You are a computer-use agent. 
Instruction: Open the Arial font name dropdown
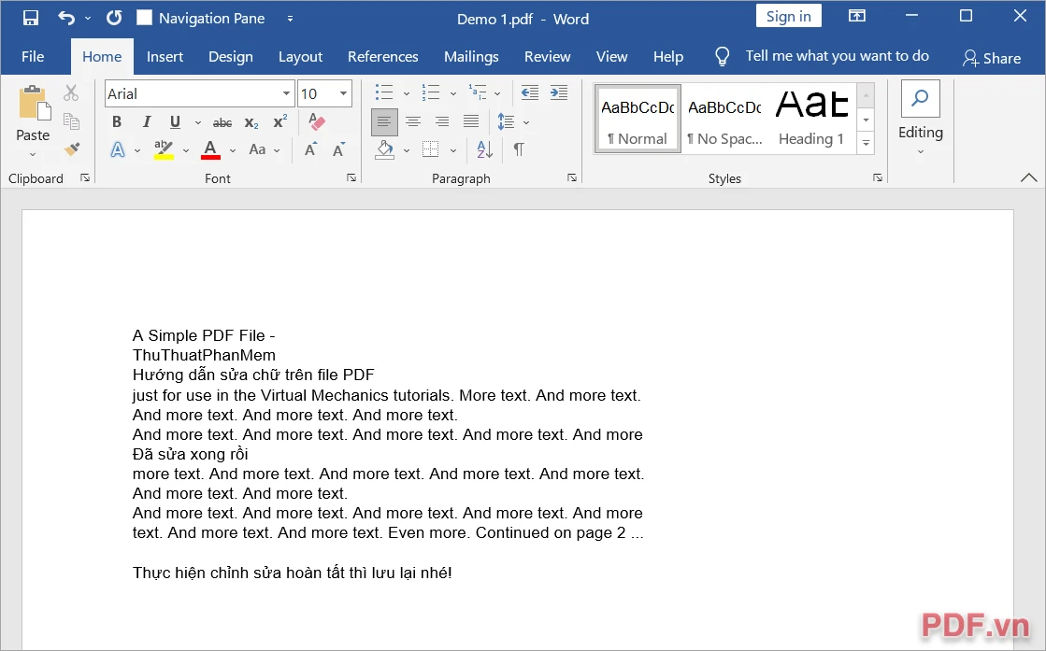pyautogui.click(x=286, y=93)
